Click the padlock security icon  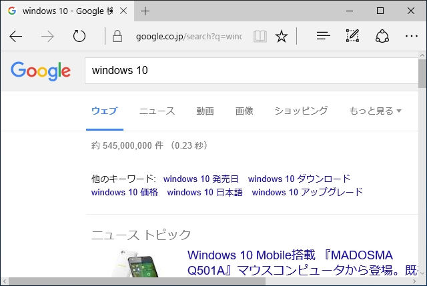[117, 36]
